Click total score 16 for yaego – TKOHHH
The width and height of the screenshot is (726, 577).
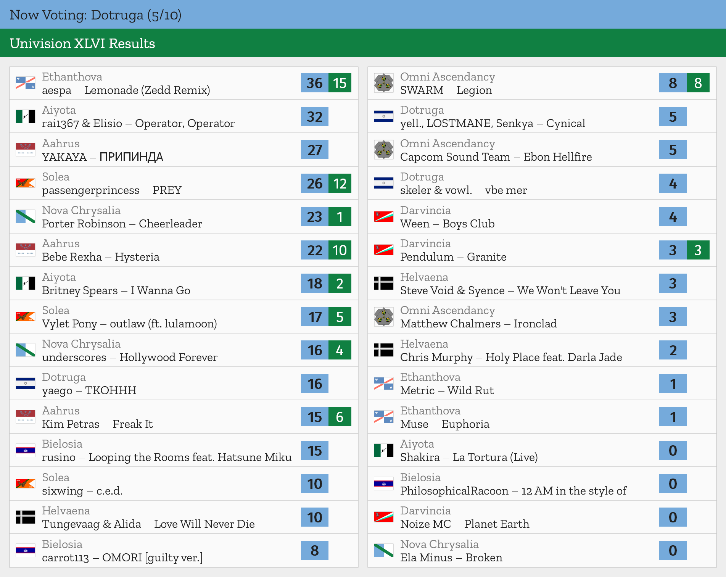pyautogui.click(x=315, y=384)
